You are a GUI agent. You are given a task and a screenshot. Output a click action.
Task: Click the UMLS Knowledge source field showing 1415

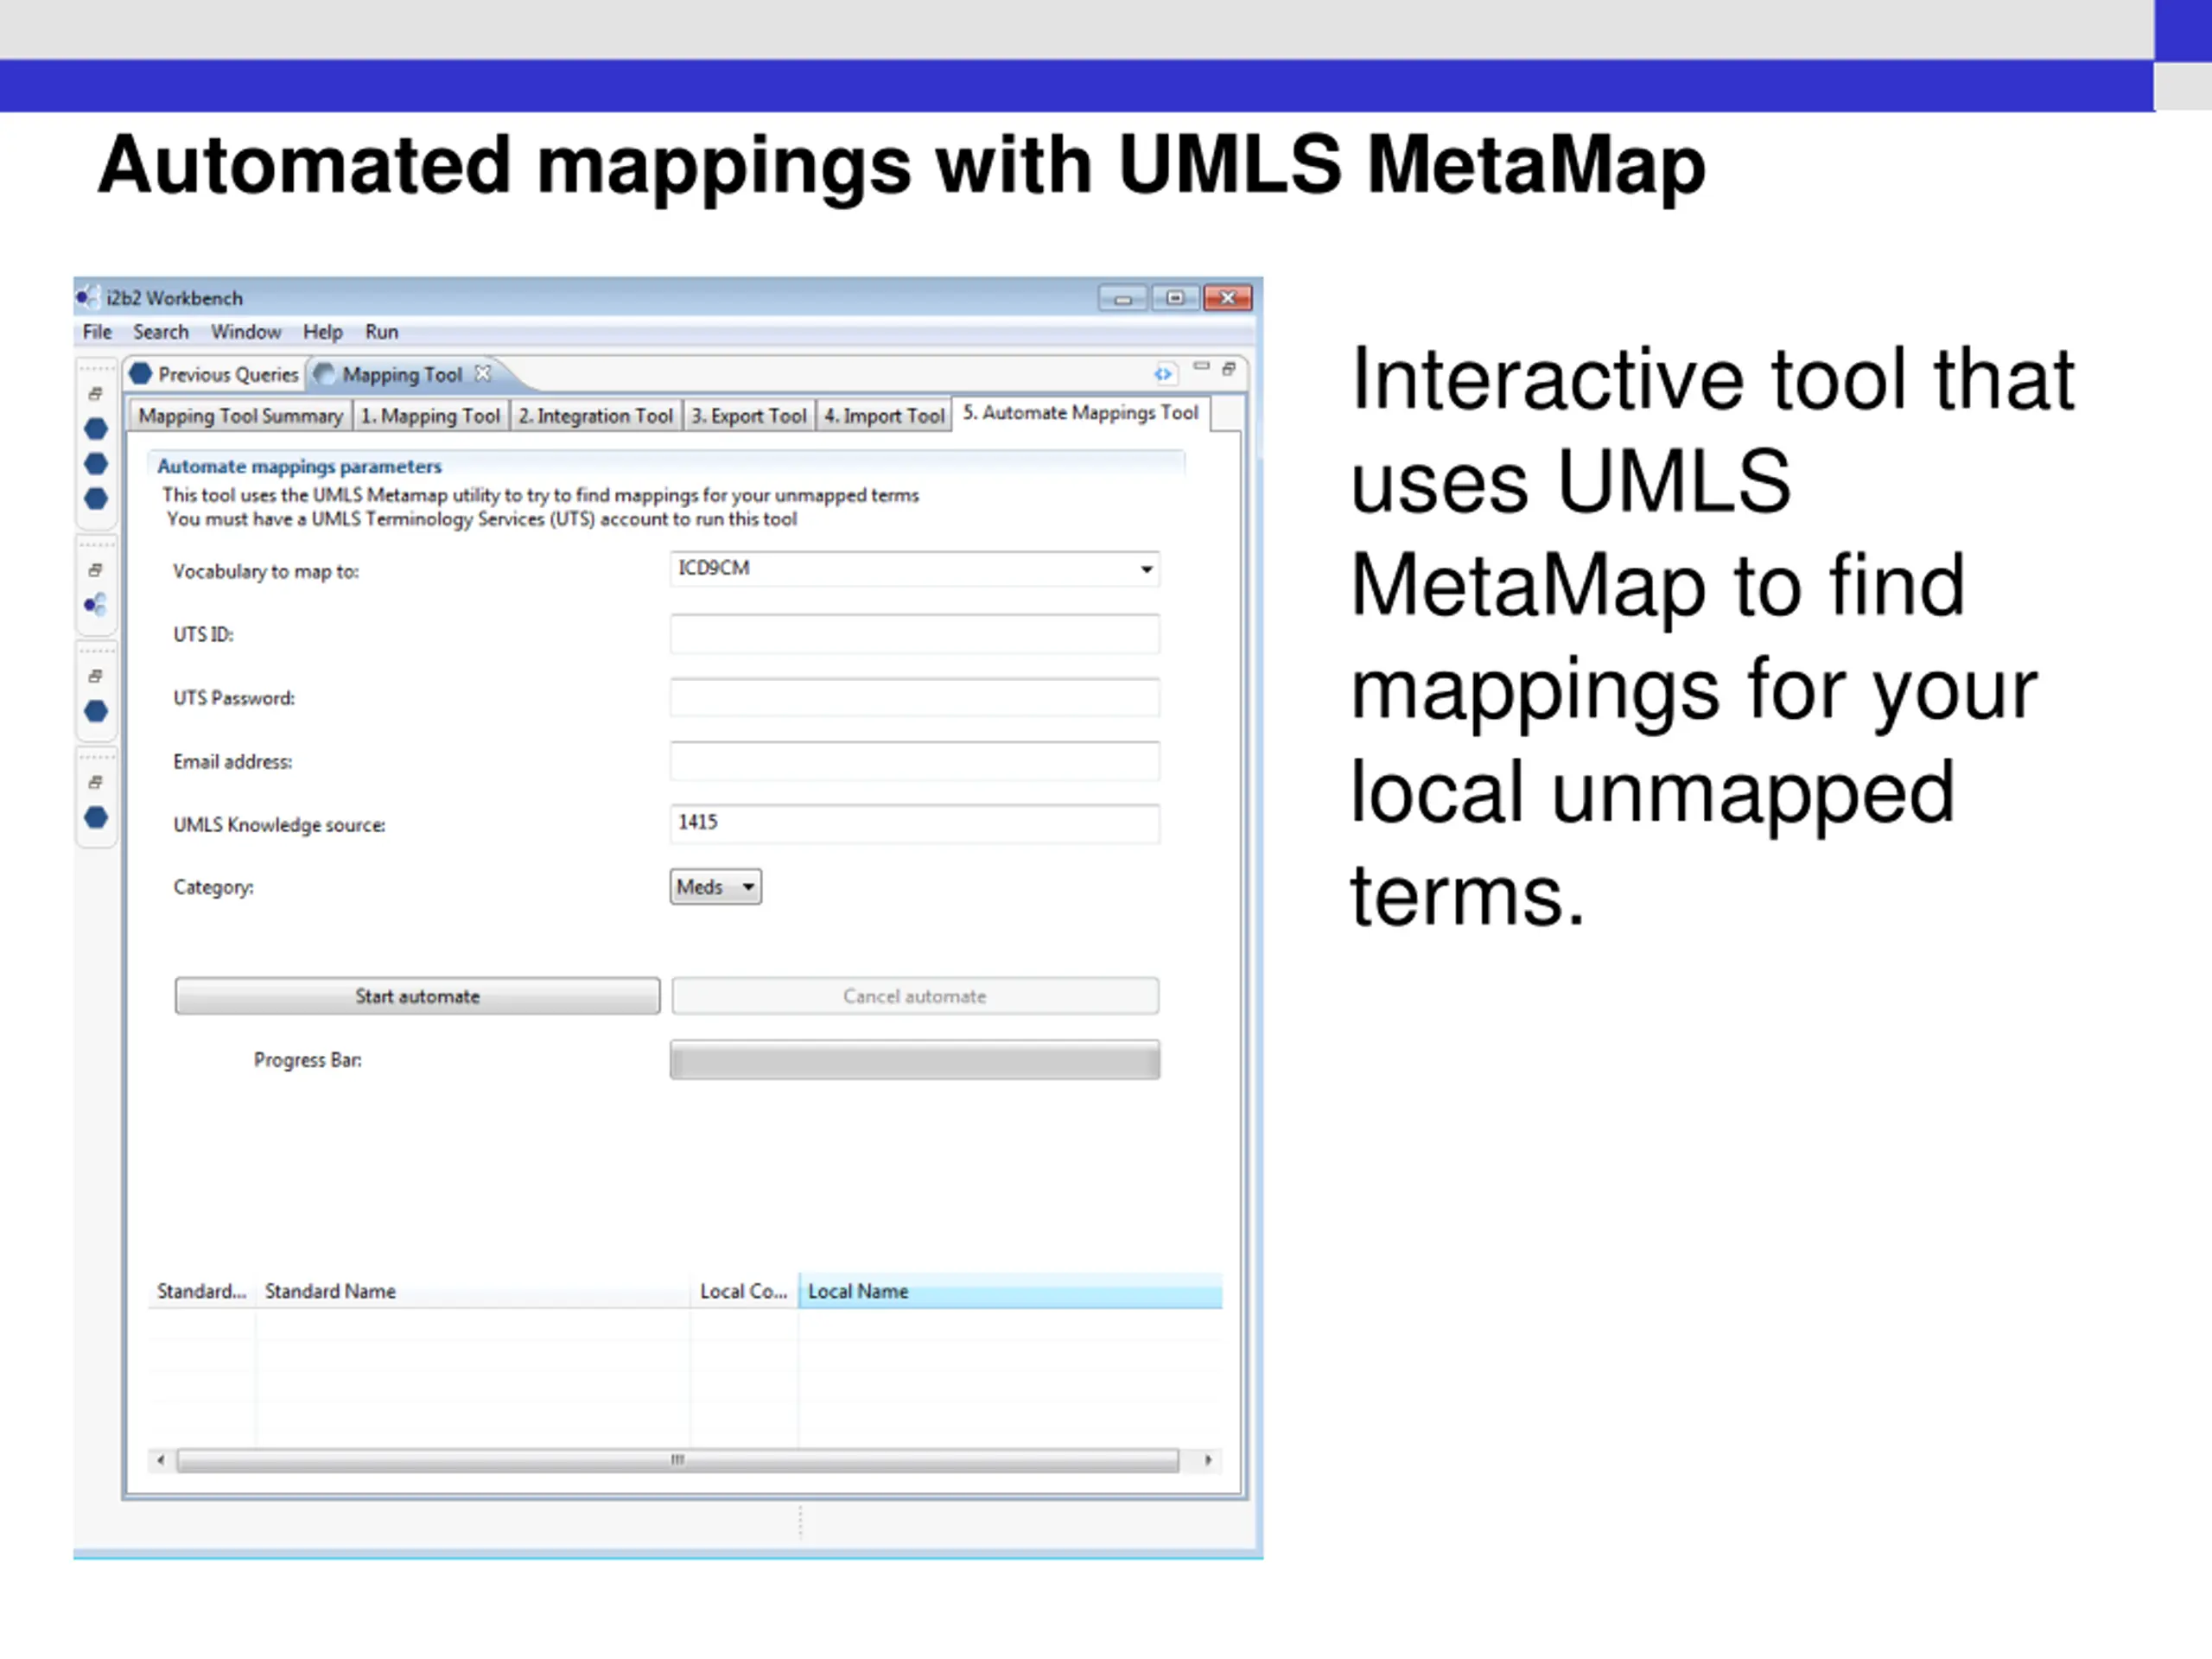point(914,824)
